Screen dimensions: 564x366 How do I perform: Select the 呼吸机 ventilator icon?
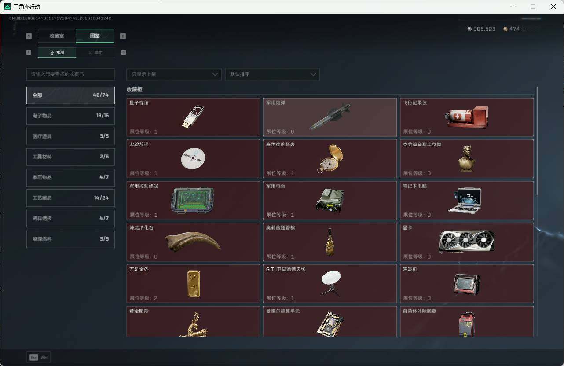tap(467, 284)
